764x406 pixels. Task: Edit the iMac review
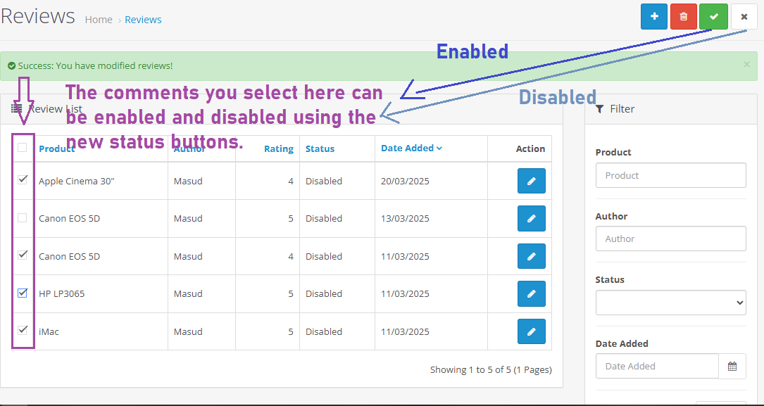[531, 331]
